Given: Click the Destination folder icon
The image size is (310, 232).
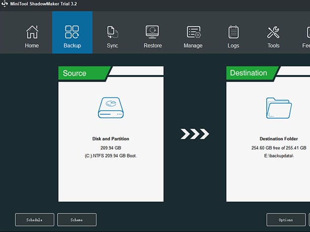Looking at the screenshot, I should [x=279, y=107].
